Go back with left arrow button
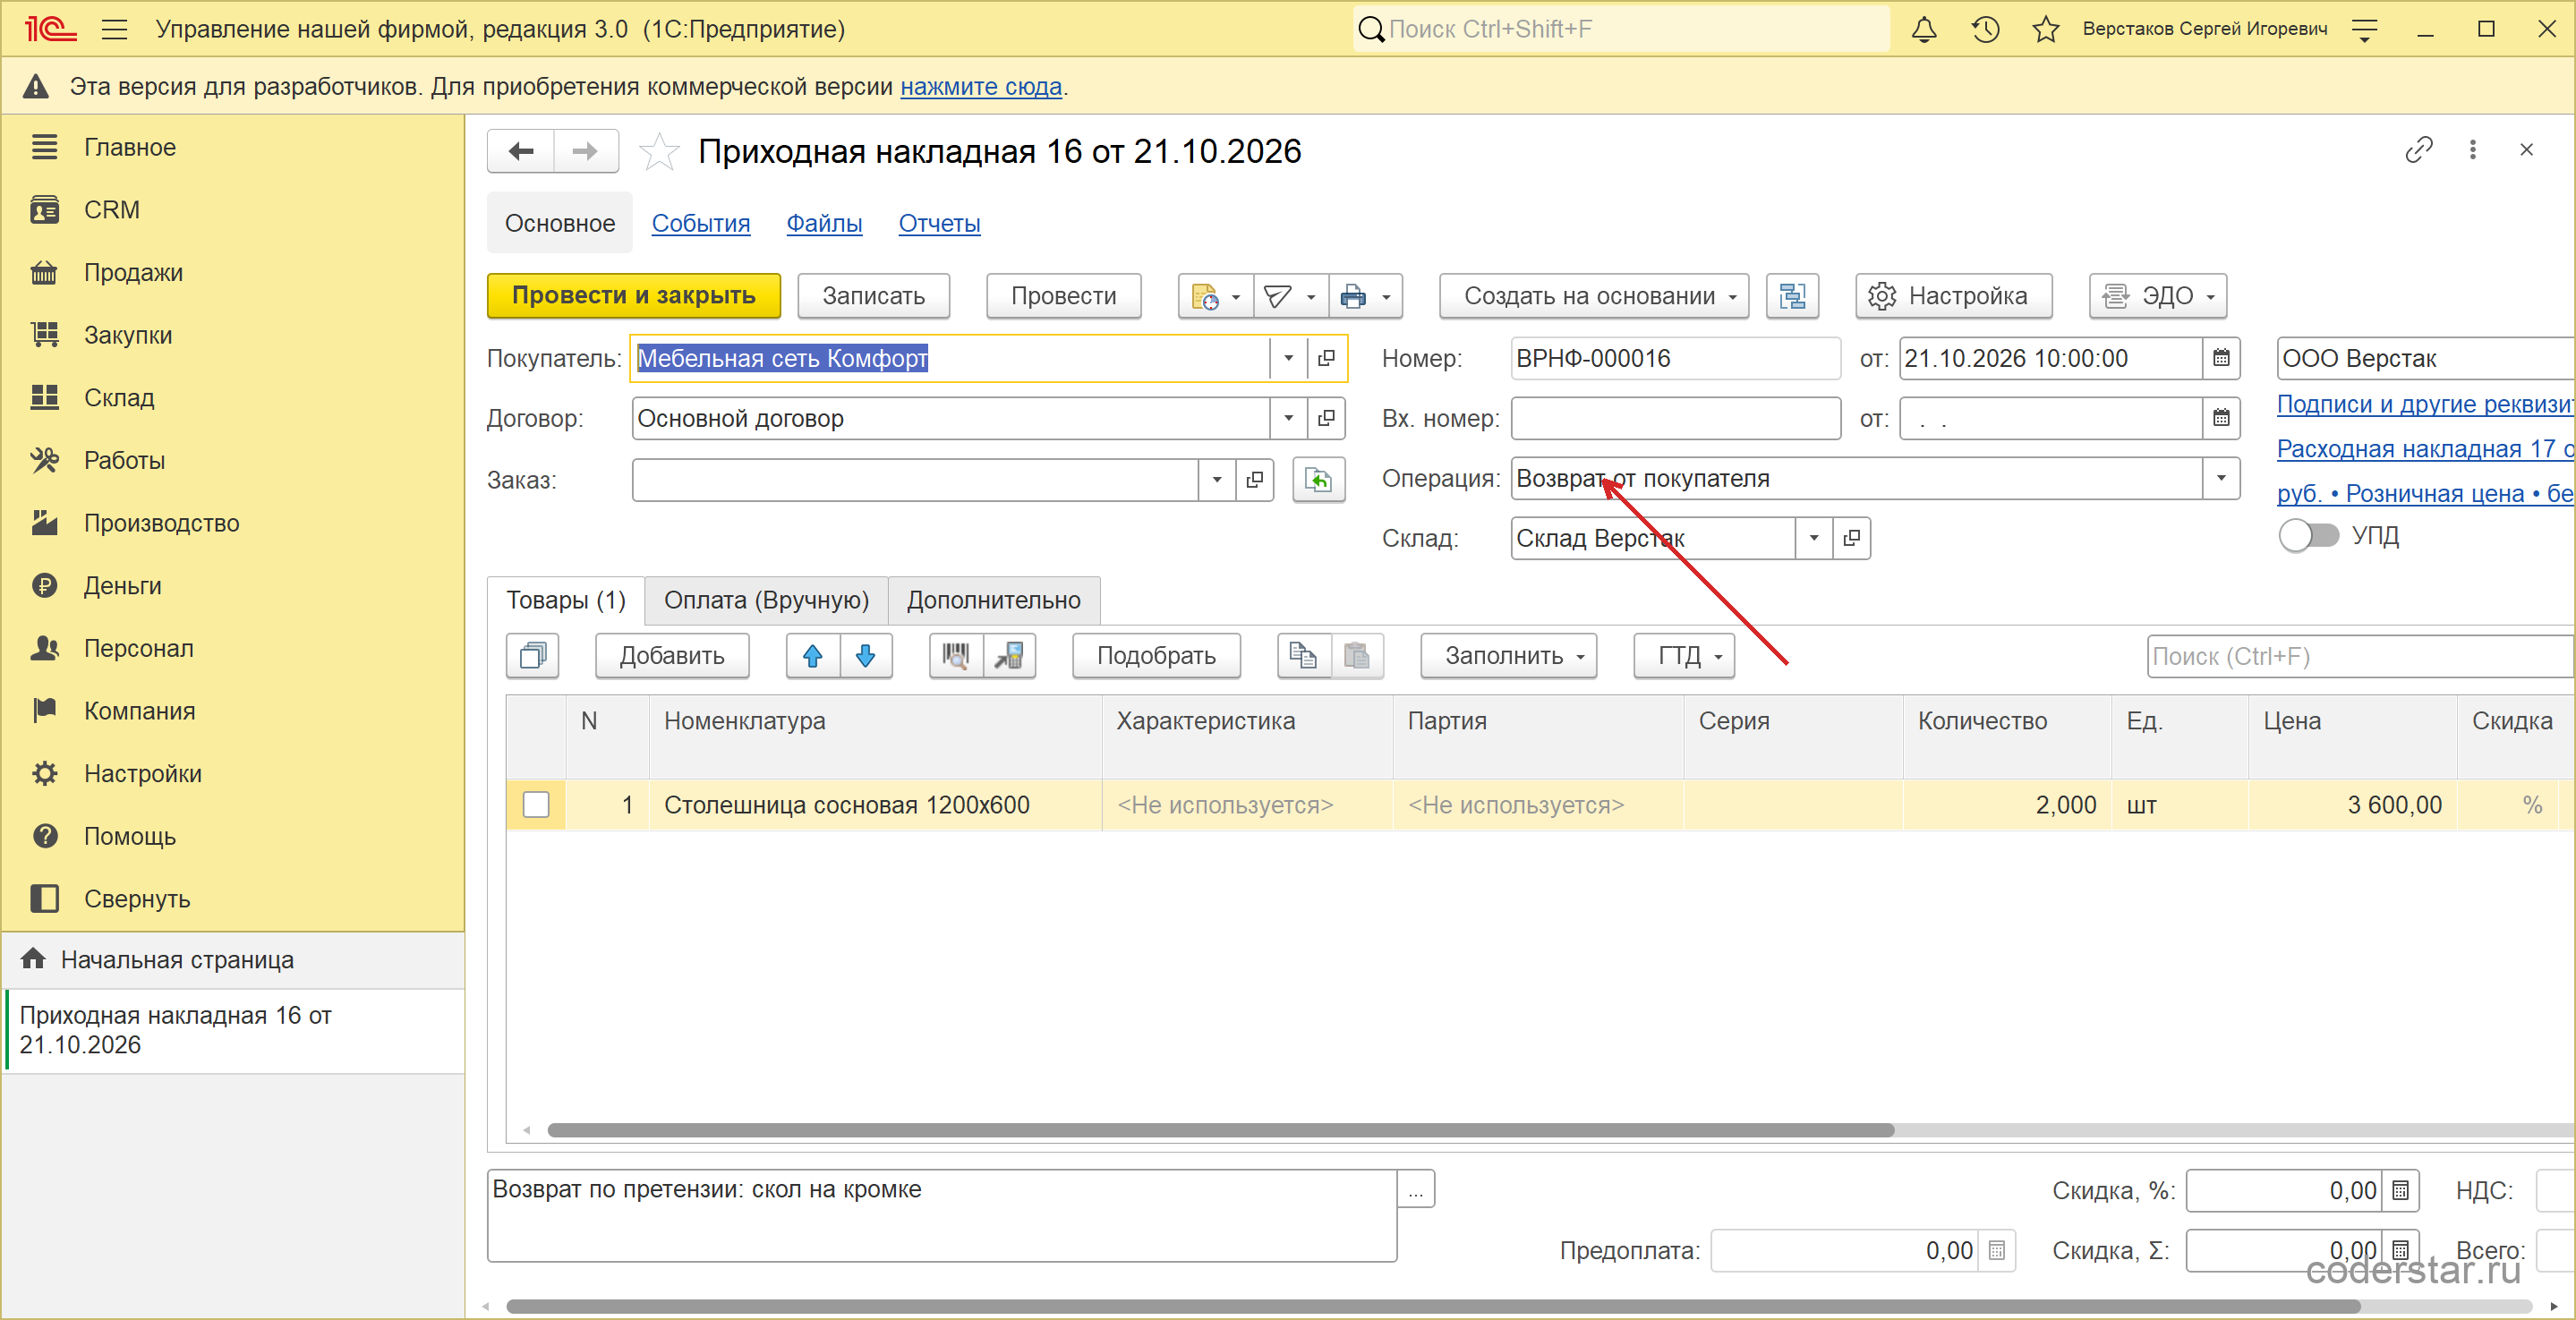This screenshot has height=1320, width=2576. tap(521, 151)
